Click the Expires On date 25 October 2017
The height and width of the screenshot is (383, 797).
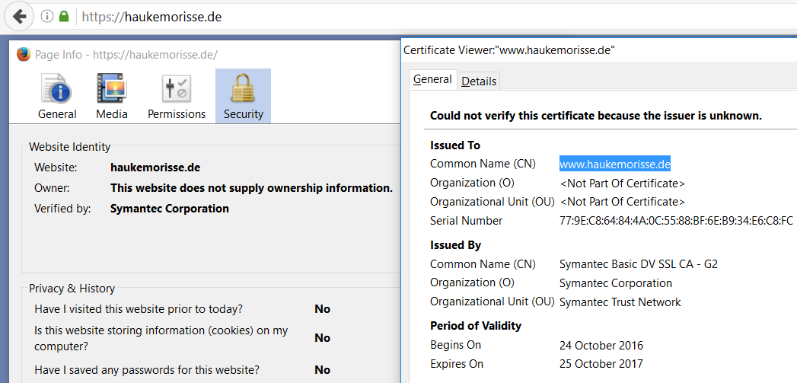(601, 364)
